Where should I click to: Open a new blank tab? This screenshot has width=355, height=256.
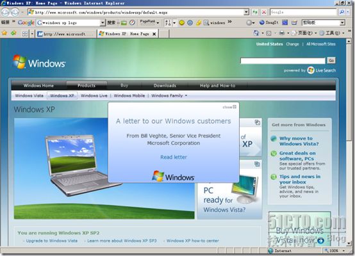pyautogui.click(x=165, y=34)
